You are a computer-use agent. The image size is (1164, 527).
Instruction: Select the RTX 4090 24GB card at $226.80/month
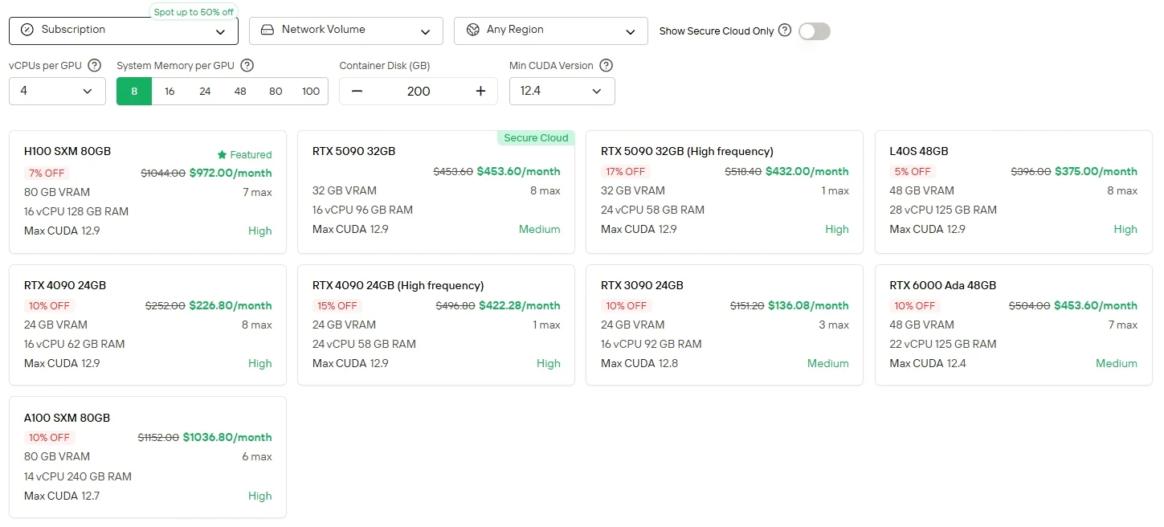click(148, 325)
